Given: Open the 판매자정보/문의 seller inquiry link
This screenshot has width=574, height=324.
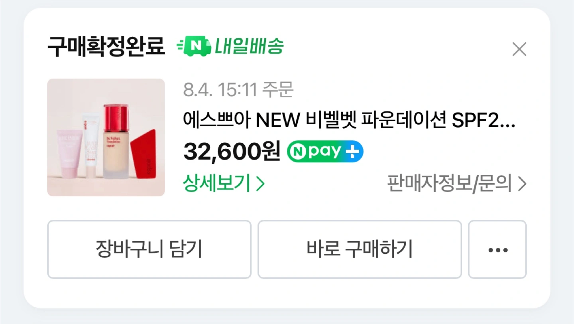Looking at the screenshot, I should tap(457, 184).
